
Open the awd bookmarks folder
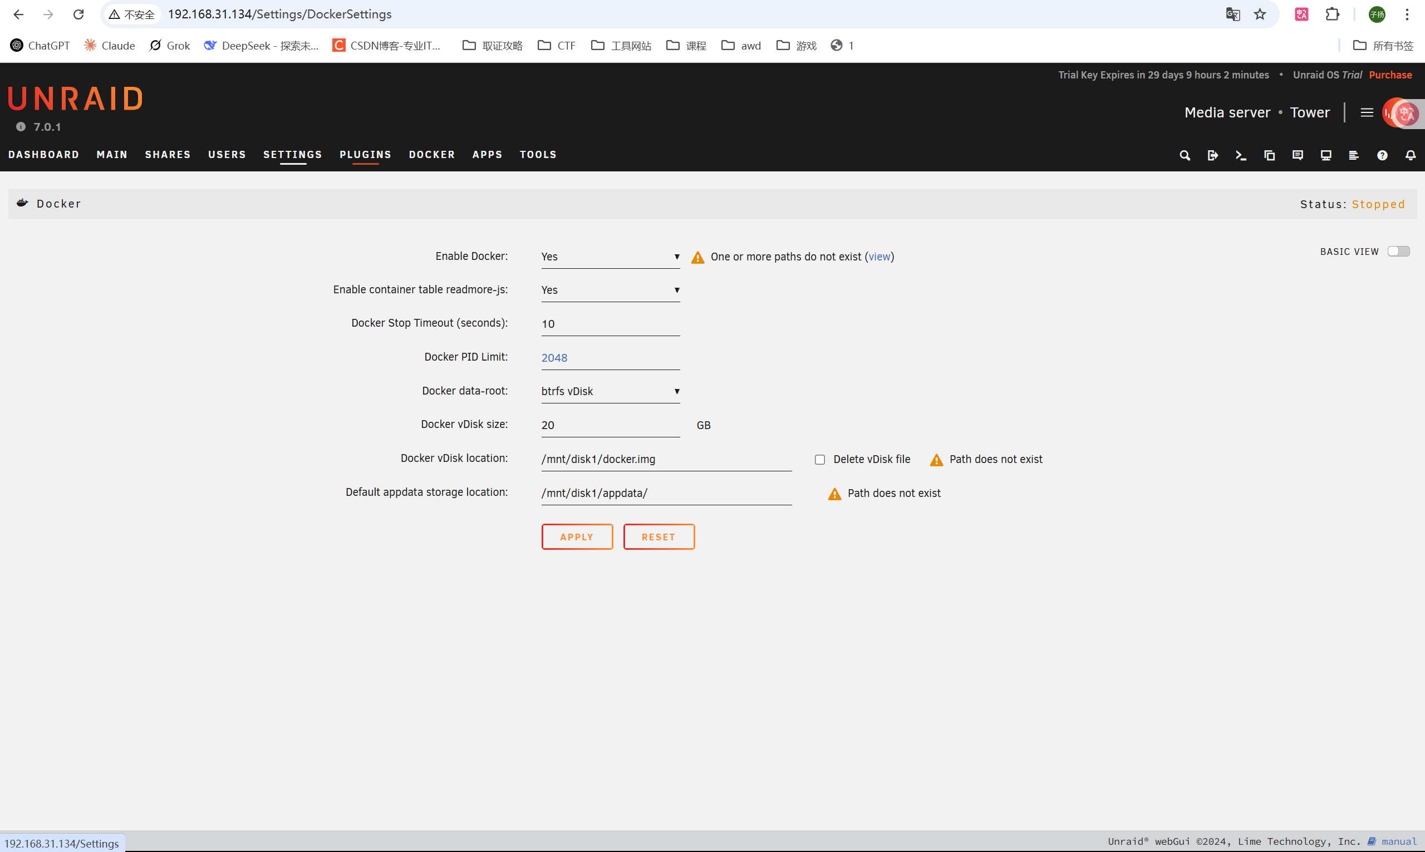pyautogui.click(x=741, y=46)
